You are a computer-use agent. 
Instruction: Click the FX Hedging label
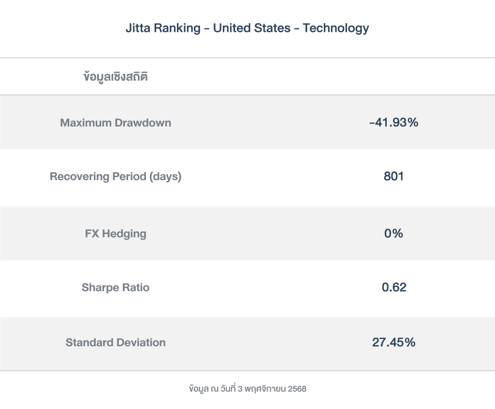(x=116, y=234)
